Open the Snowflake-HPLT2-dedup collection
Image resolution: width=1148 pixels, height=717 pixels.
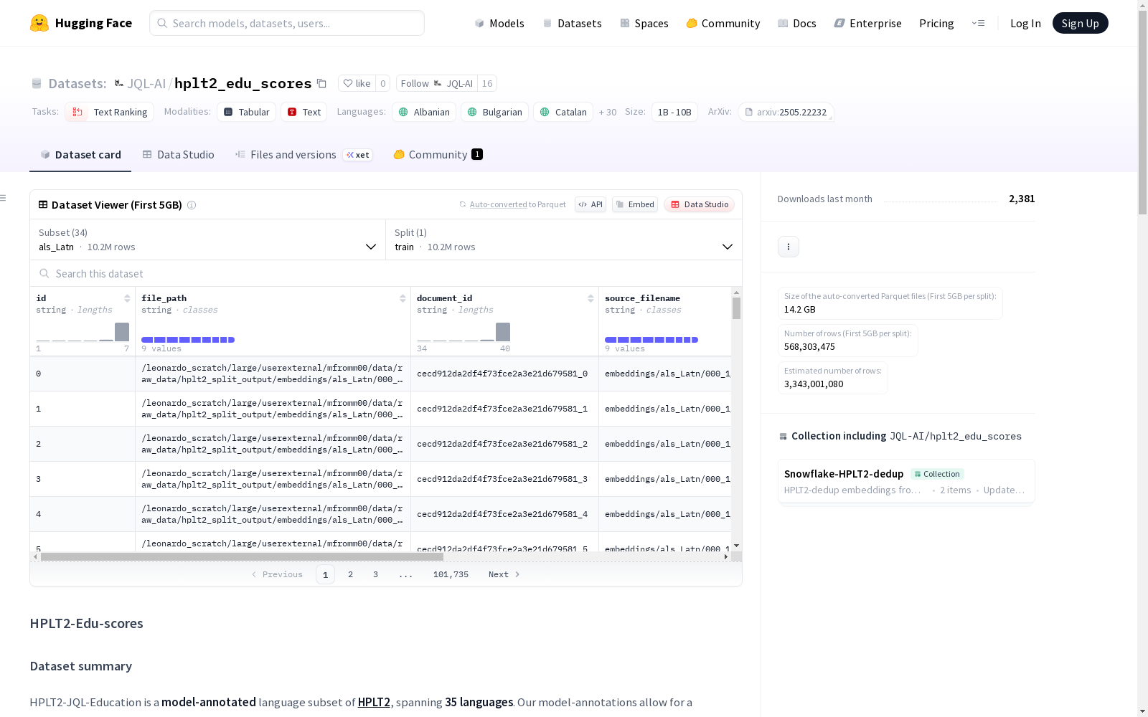click(906, 481)
